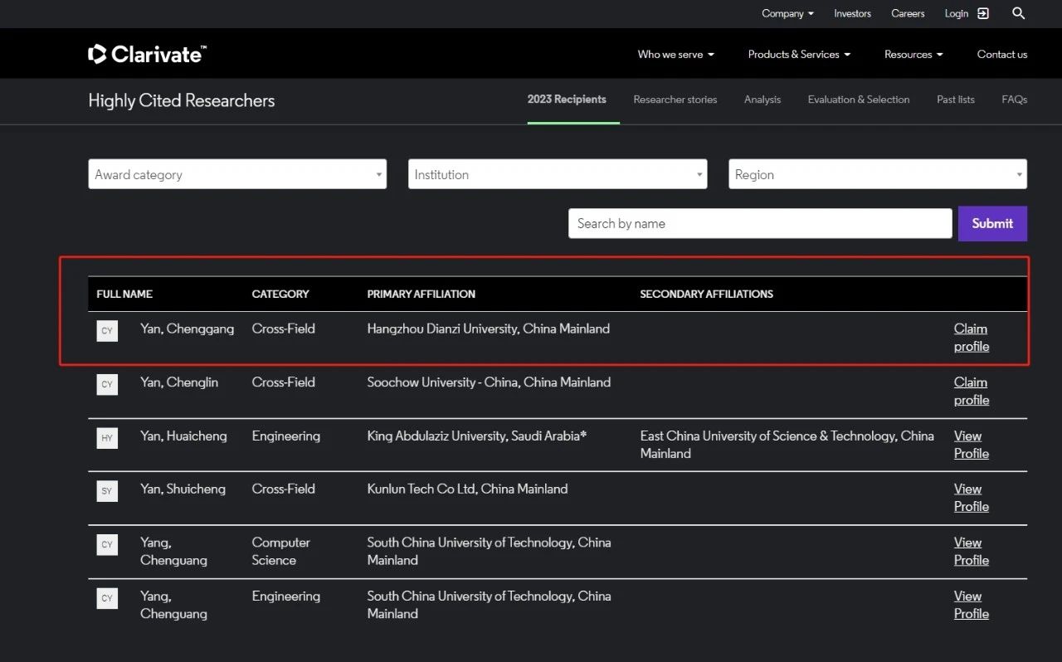This screenshot has width=1062, height=662.
Task: Click HY avatar for Yan, Huaicheng
Action: (x=107, y=438)
